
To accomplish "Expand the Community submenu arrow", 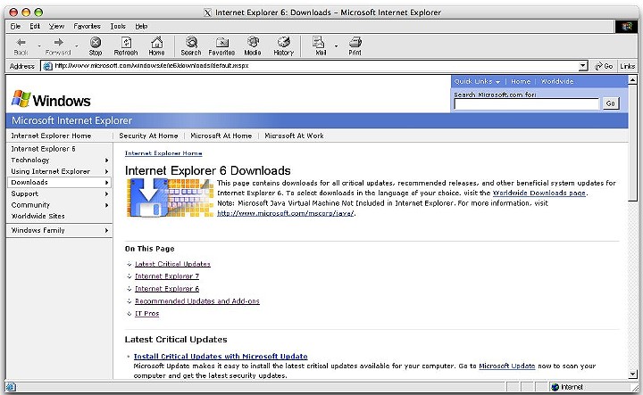I will (x=106, y=205).
